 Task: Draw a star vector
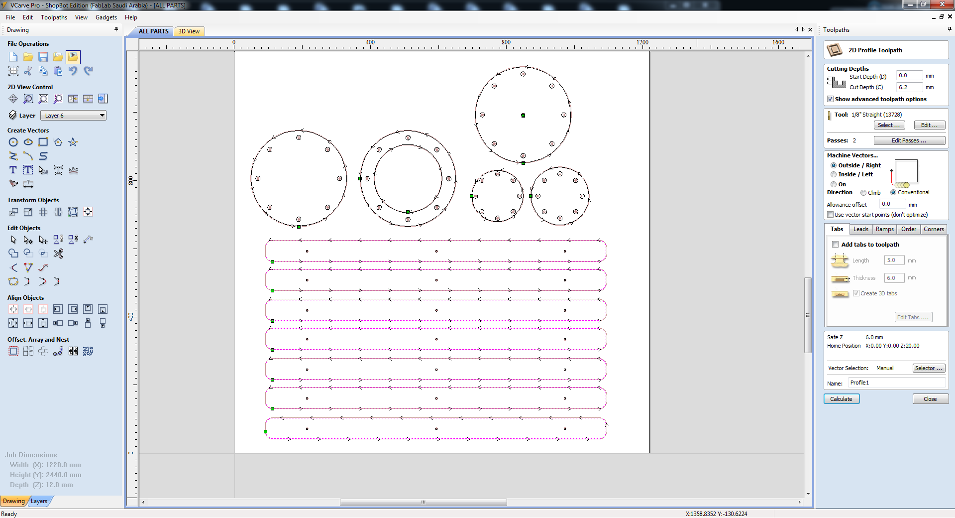pos(73,142)
